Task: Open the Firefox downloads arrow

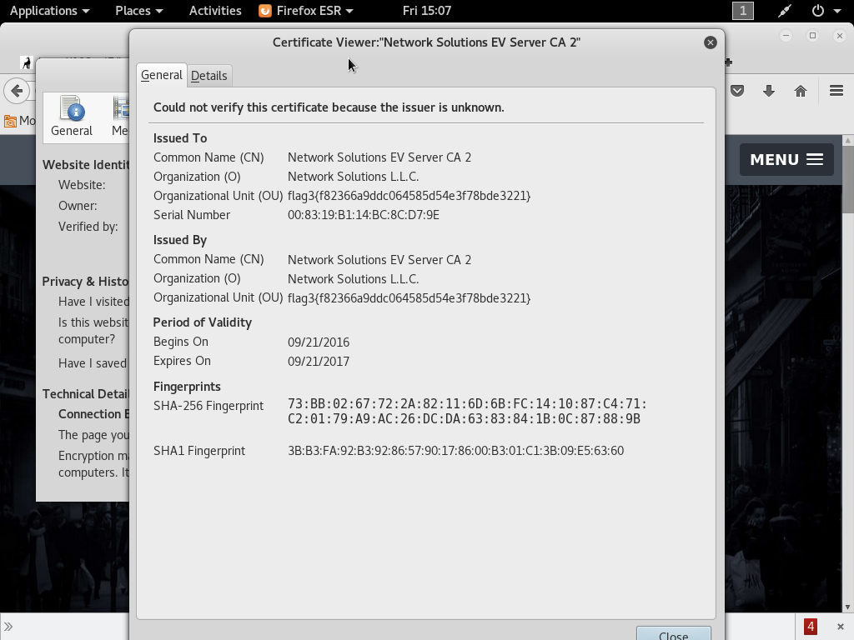Action: coord(768,91)
